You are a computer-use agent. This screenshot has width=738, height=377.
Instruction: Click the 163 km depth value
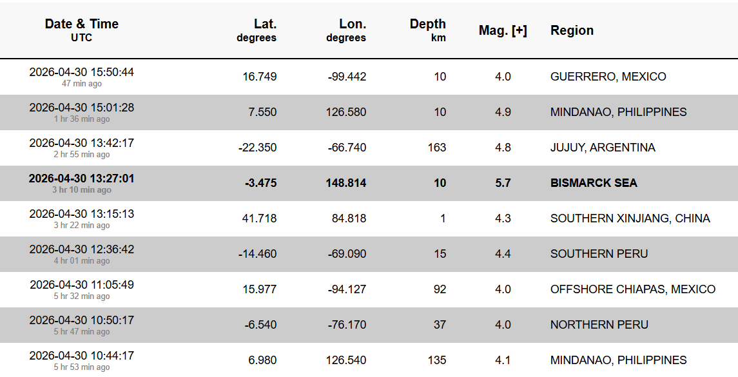[x=436, y=148]
